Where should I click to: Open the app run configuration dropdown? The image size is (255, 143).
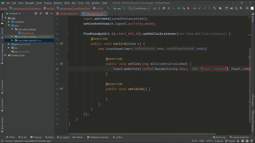coord(119,8)
